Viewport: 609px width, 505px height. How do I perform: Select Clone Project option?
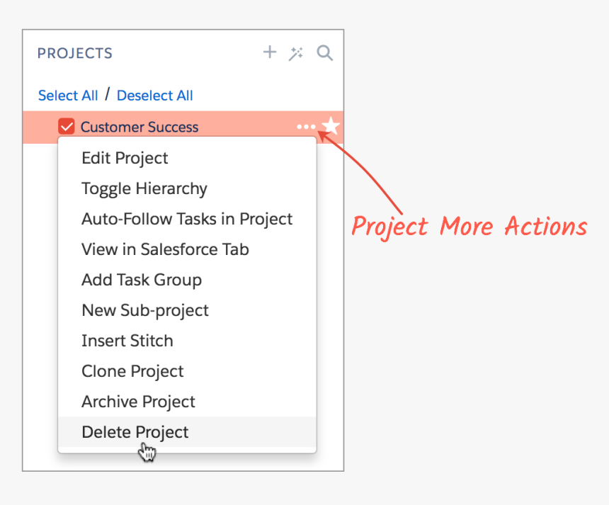(132, 371)
